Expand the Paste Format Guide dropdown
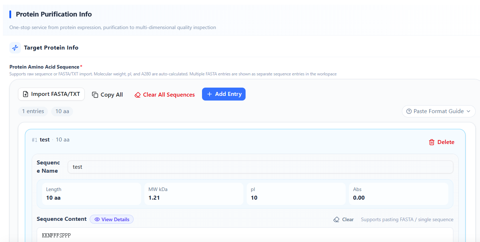The width and height of the screenshot is (480, 242). coord(439,111)
